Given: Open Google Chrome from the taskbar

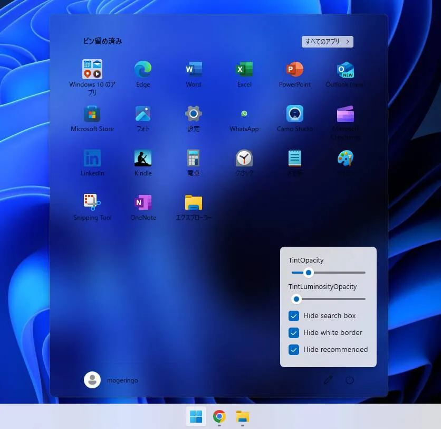Looking at the screenshot, I should [x=219, y=416].
